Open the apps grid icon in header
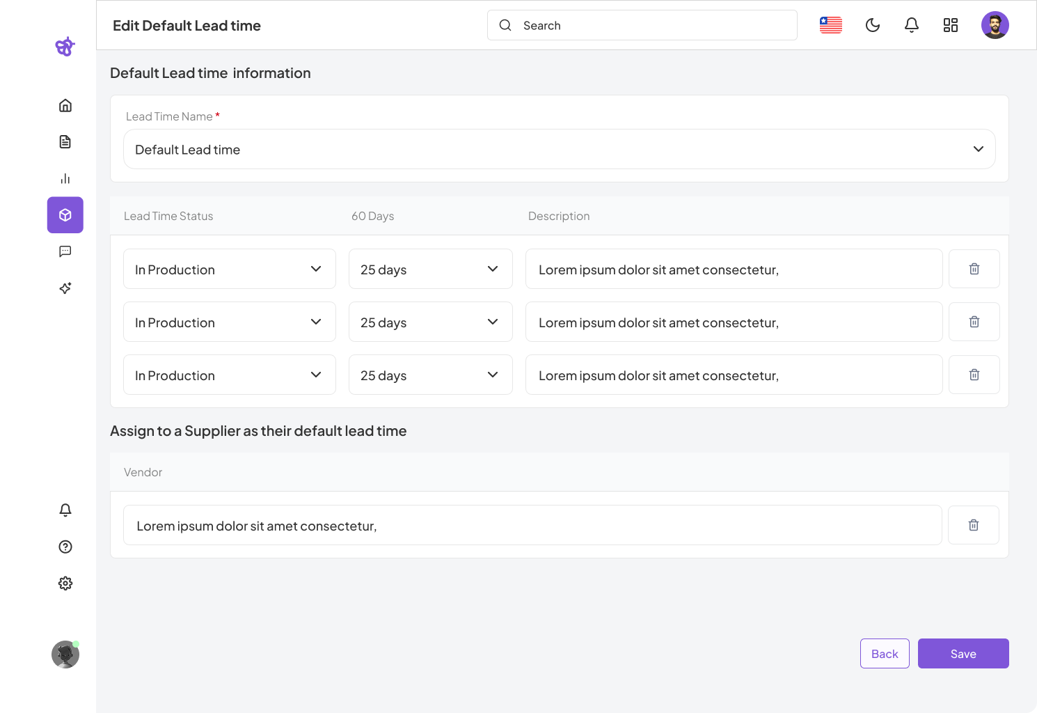The image size is (1037, 713). click(950, 26)
